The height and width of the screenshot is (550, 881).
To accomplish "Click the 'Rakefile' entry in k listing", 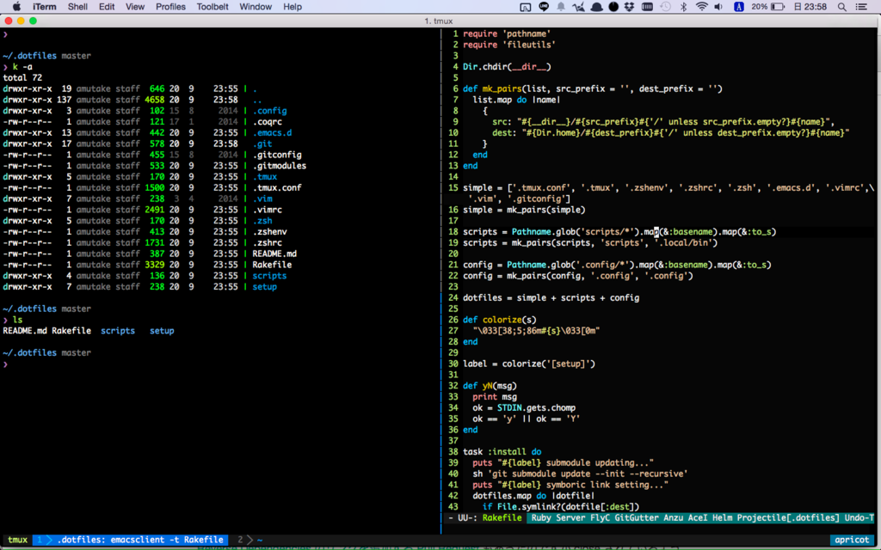I will click(272, 265).
